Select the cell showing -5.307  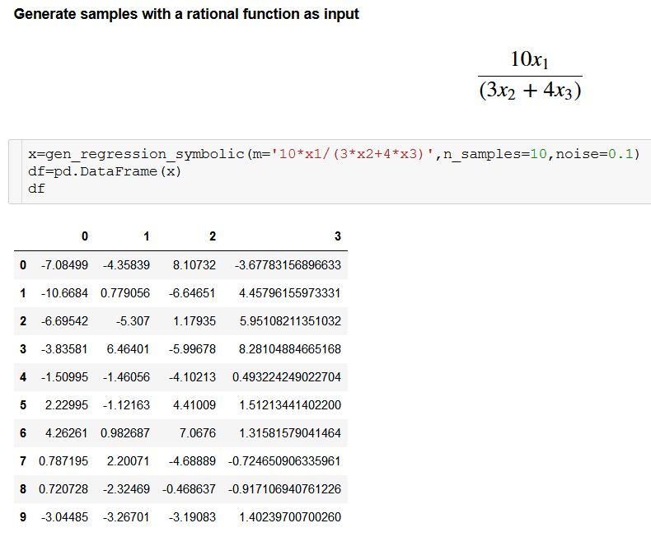(x=133, y=321)
